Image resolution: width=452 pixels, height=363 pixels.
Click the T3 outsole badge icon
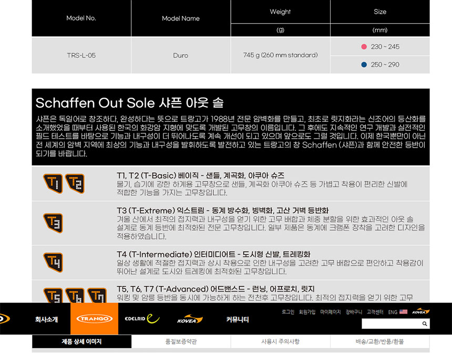(53, 223)
